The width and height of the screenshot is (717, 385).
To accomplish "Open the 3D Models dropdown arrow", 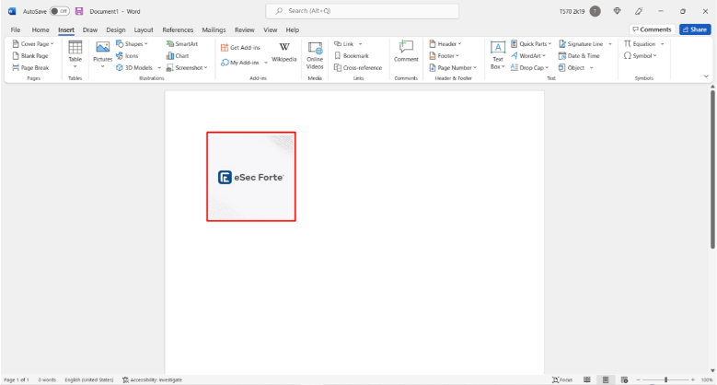I will [159, 68].
